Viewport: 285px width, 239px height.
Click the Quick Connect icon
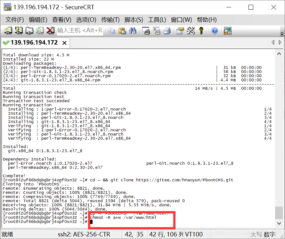pyautogui.click(x=19, y=30)
